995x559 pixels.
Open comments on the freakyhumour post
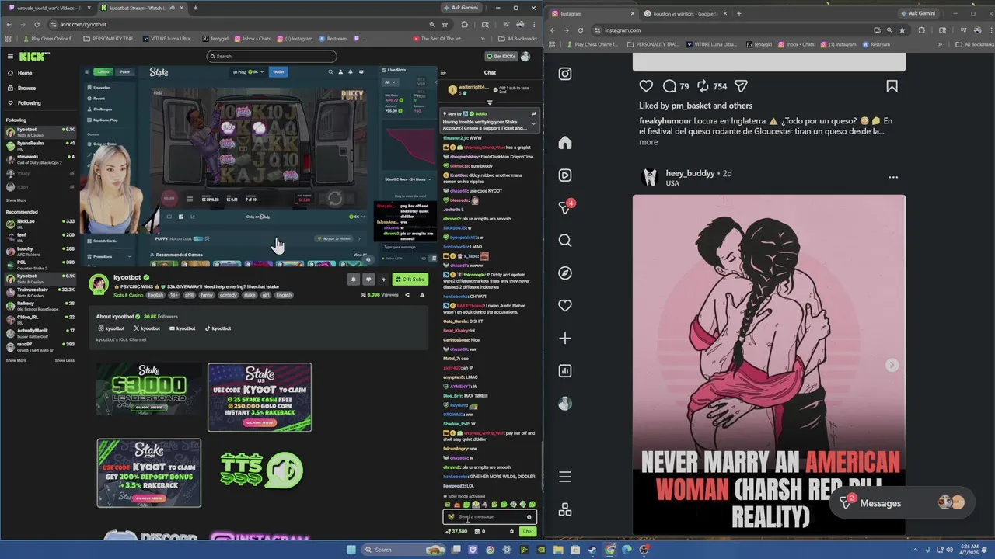[669, 86]
